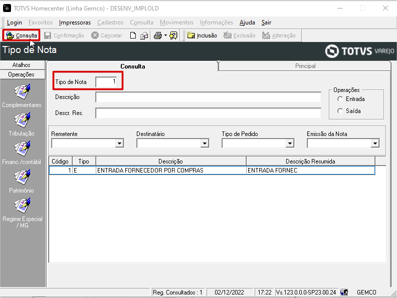Open the Regime Especial / MG icon
The image size is (397, 298).
tap(22, 205)
